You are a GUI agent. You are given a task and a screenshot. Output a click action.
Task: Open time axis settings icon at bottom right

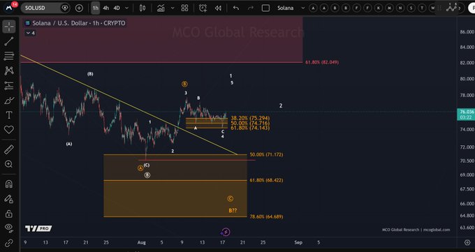pos(467,243)
